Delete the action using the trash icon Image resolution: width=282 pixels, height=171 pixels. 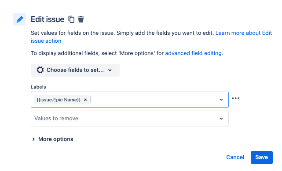coord(81,19)
